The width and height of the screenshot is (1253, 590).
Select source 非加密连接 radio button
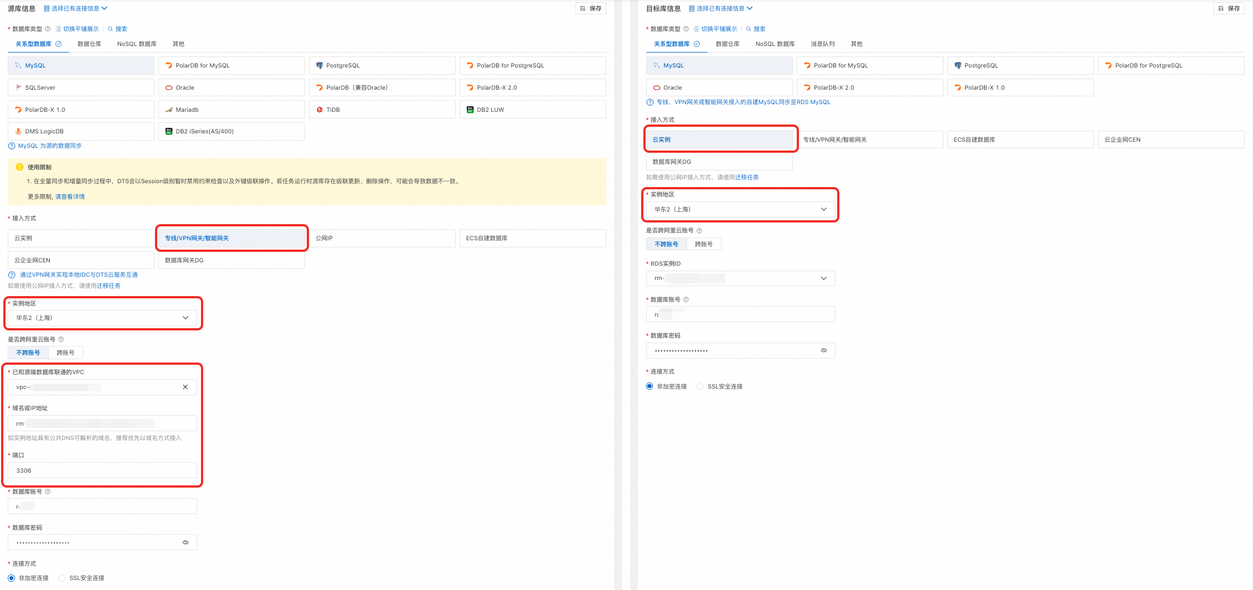pos(12,578)
